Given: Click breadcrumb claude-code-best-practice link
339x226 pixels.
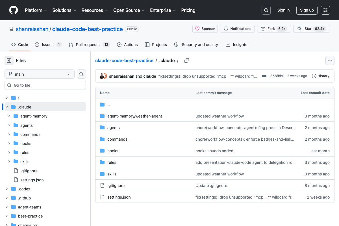Looking at the screenshot, I should [124, 60].
